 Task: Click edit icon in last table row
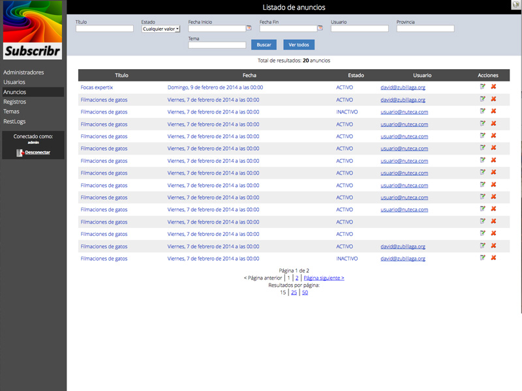tap(482, 258)
